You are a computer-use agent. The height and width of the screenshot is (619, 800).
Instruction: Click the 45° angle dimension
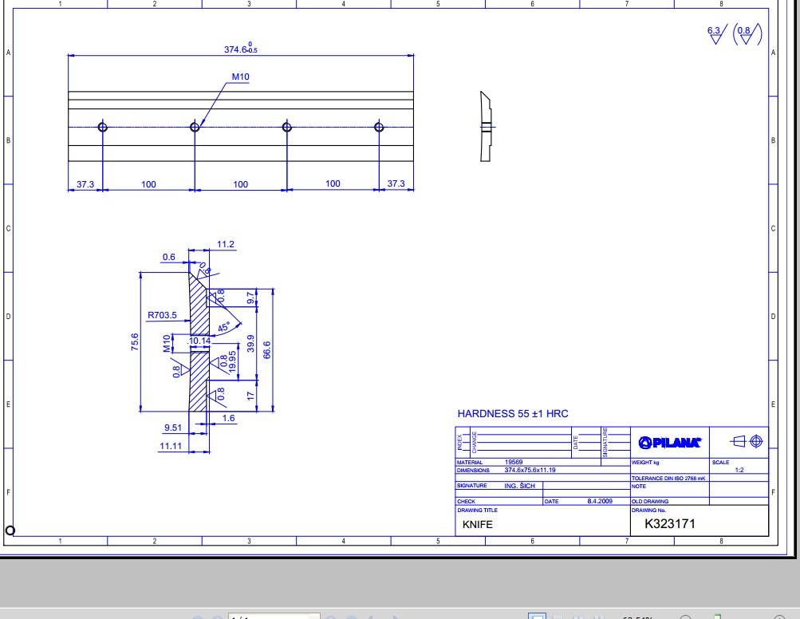coord(225,327)
